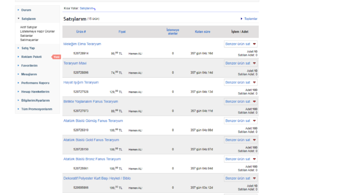Open dropdown arrow for Teraryum Mavi action

click(254, 63)
